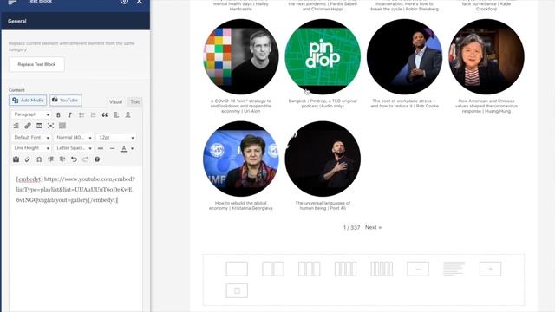Apply strikethrough formatting
Viewport: 555px width, 312px height.
101,148
